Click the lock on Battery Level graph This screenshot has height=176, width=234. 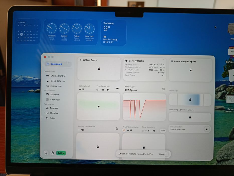click(99, 106)
